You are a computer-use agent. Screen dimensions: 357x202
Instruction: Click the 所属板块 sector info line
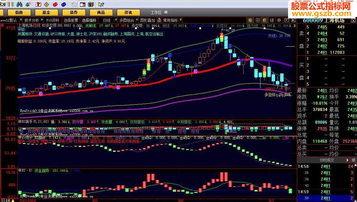click(x=90, y=34)
